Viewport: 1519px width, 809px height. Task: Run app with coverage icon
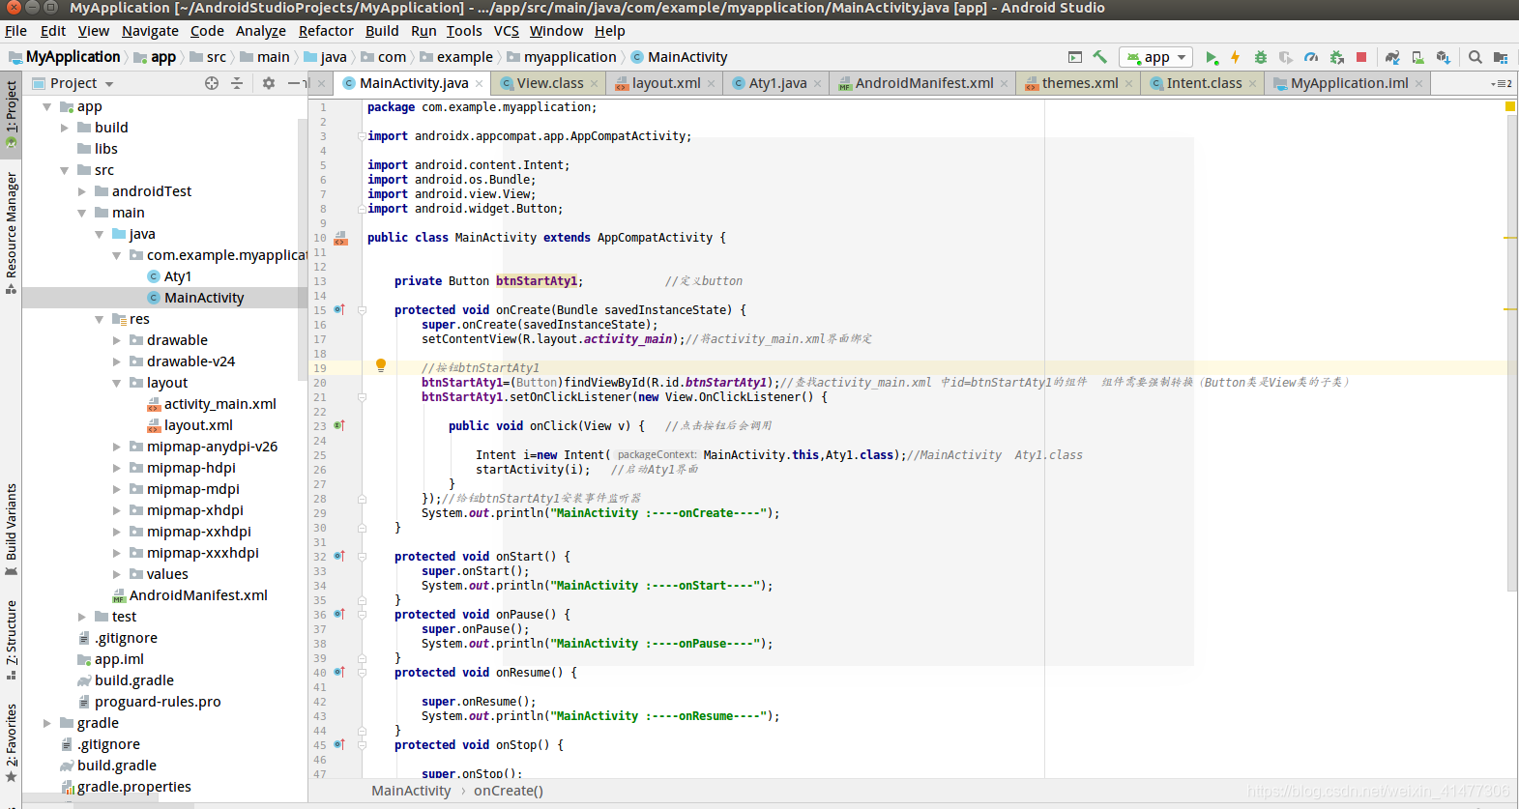pos(1285,57)
